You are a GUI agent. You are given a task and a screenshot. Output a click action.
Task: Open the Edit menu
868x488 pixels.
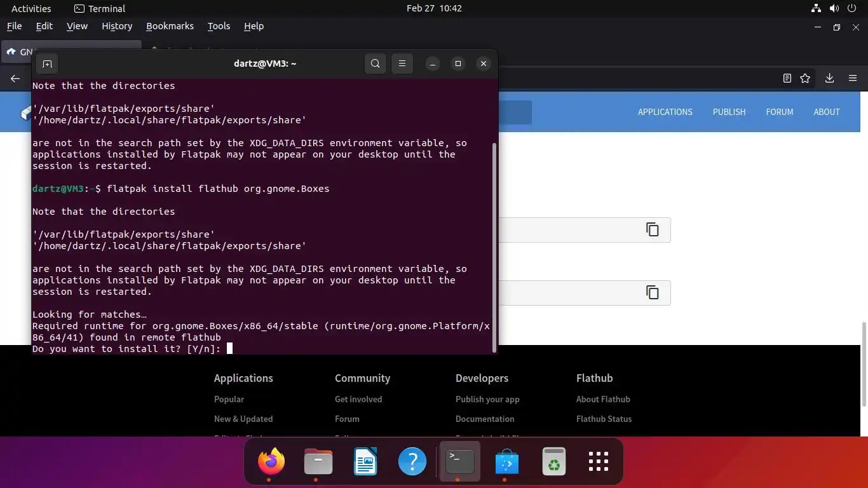44,26
